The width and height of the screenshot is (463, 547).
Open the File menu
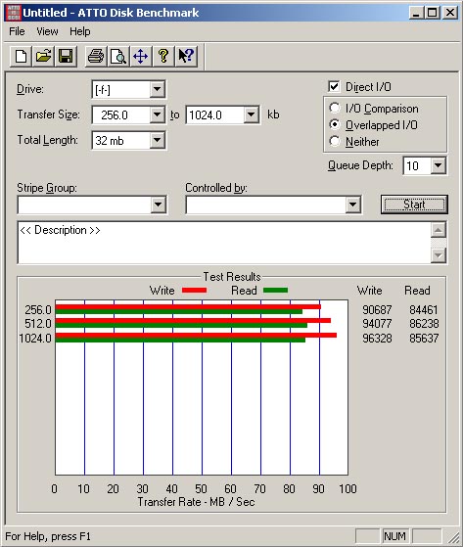pos(17,31)
